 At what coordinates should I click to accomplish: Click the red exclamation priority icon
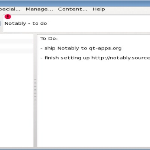coord(8,16)
